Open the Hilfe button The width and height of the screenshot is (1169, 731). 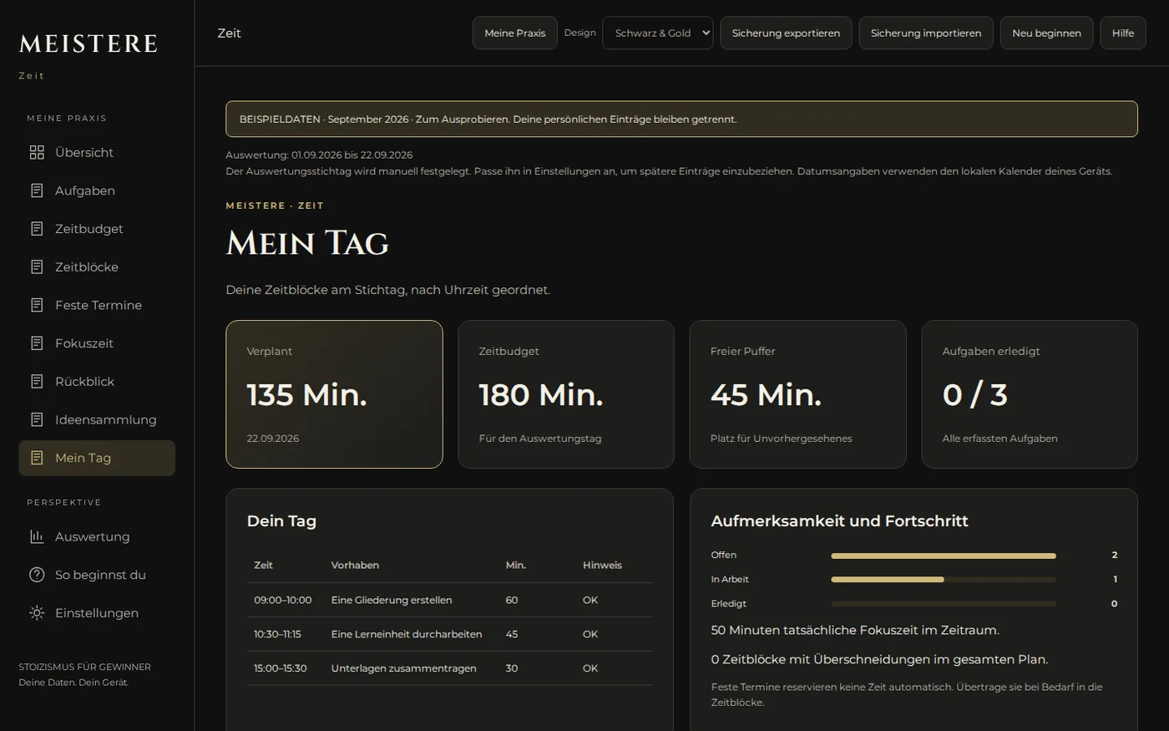(1123, 33)
